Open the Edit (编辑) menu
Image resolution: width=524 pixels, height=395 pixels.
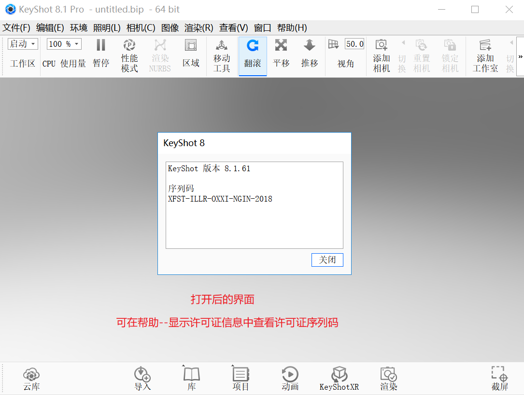(x=50, y=27)
